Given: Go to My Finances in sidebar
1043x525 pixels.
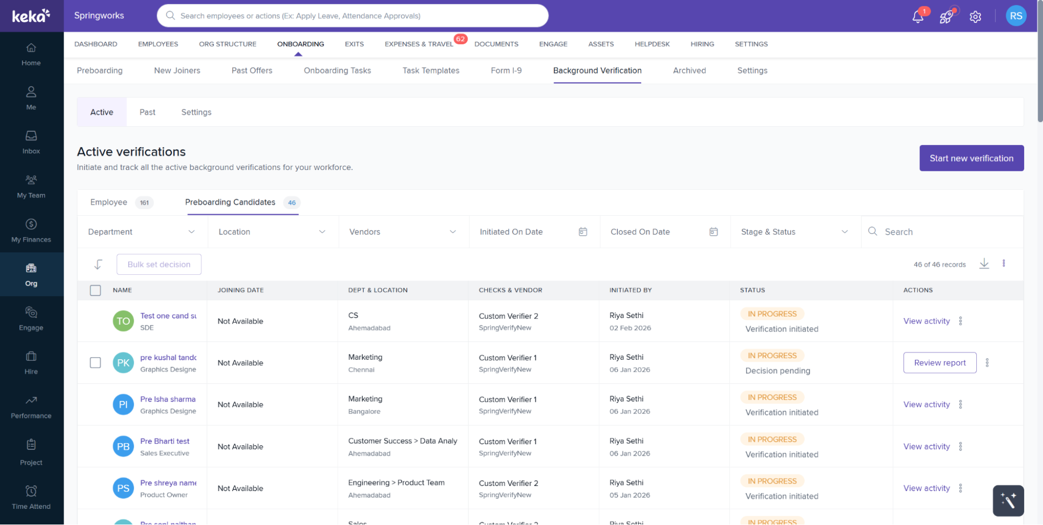Looking at the screenshot, I should tap(31, 230).
